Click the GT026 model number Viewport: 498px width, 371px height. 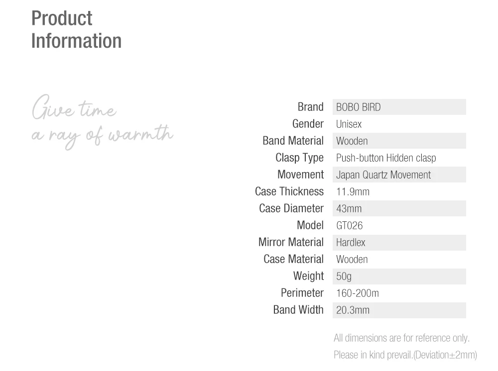click(x=350, y=225)
